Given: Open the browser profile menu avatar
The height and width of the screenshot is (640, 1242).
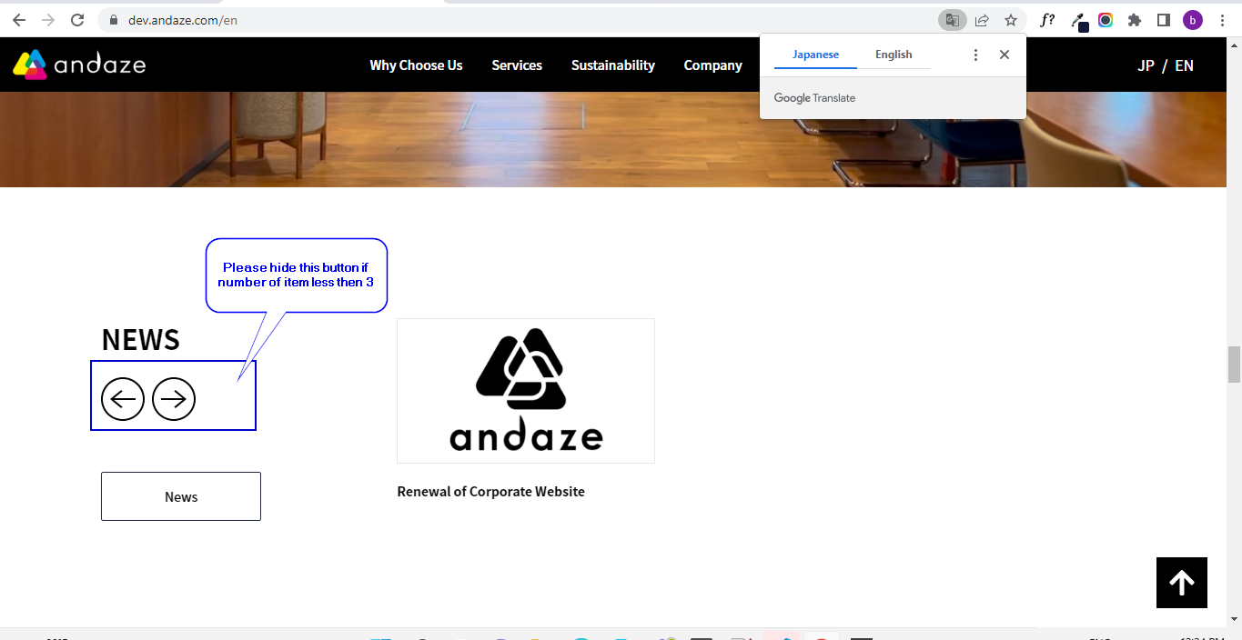Looking at the screenshot, I should 1192,19.
